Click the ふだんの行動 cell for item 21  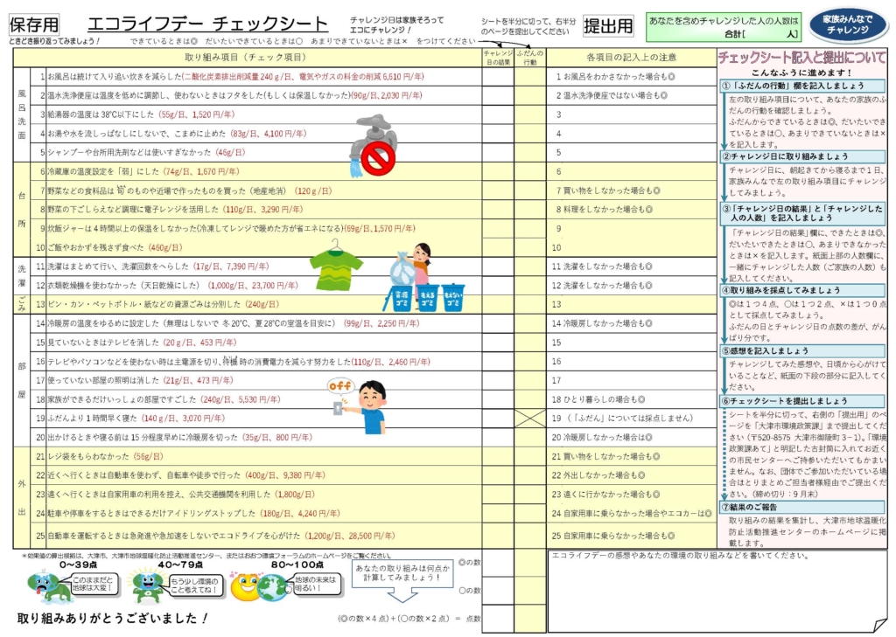coord(529,456)
